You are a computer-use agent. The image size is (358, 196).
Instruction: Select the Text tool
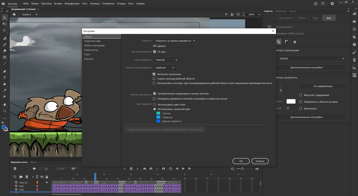(4, 78)
